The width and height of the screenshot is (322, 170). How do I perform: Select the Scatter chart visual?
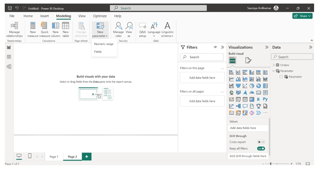(x=245, y=86)
